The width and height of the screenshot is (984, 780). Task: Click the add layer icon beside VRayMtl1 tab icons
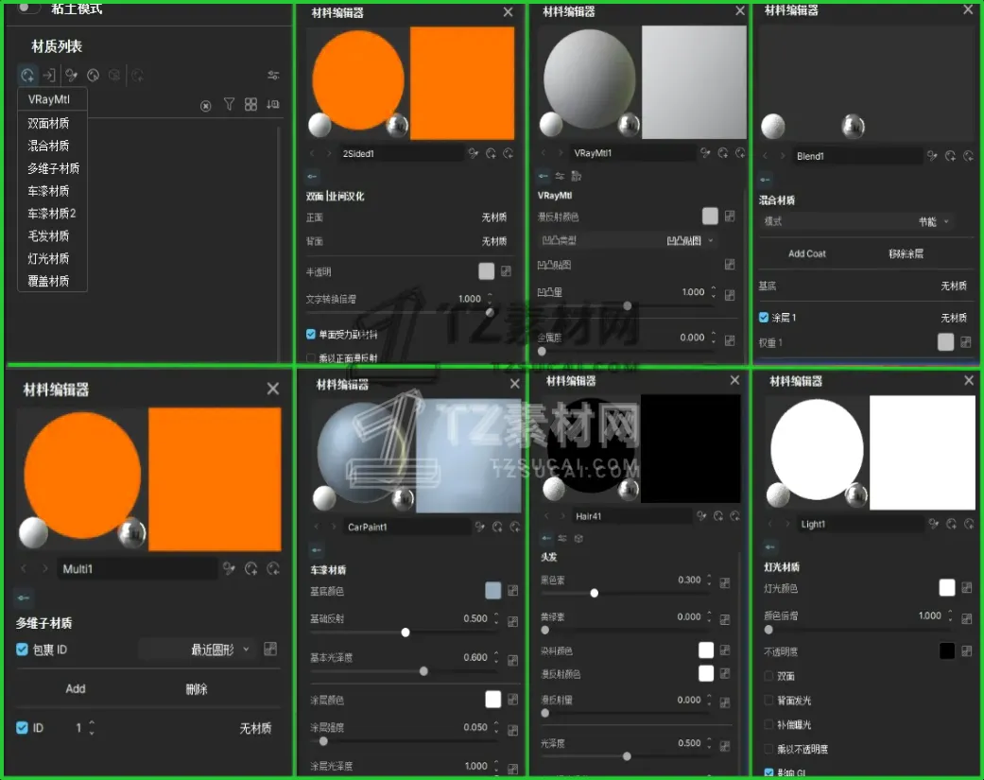pos(576,177)
